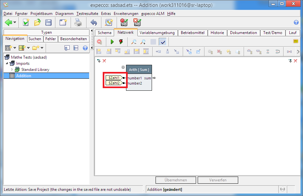Click the Übernehmen button
The width and height of the screenshot is (303, 196).
(176, 180)
